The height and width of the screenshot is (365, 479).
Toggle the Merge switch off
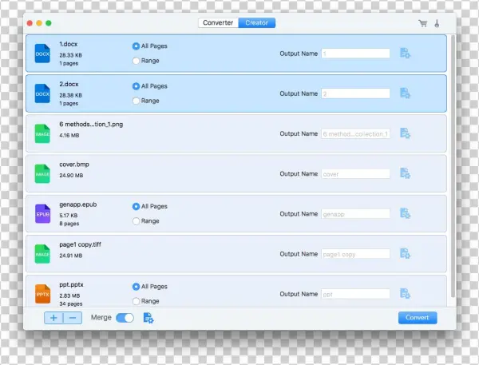pyautogui.click(x=125, y=318)
